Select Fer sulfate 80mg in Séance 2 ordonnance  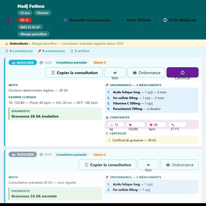click(152, 190)
